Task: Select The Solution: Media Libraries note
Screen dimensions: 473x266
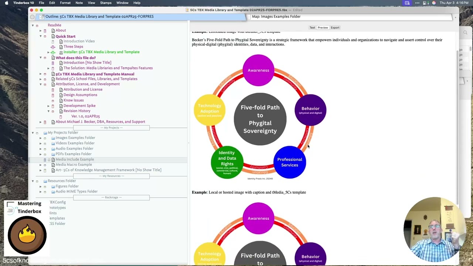Action: coord(108,68)
